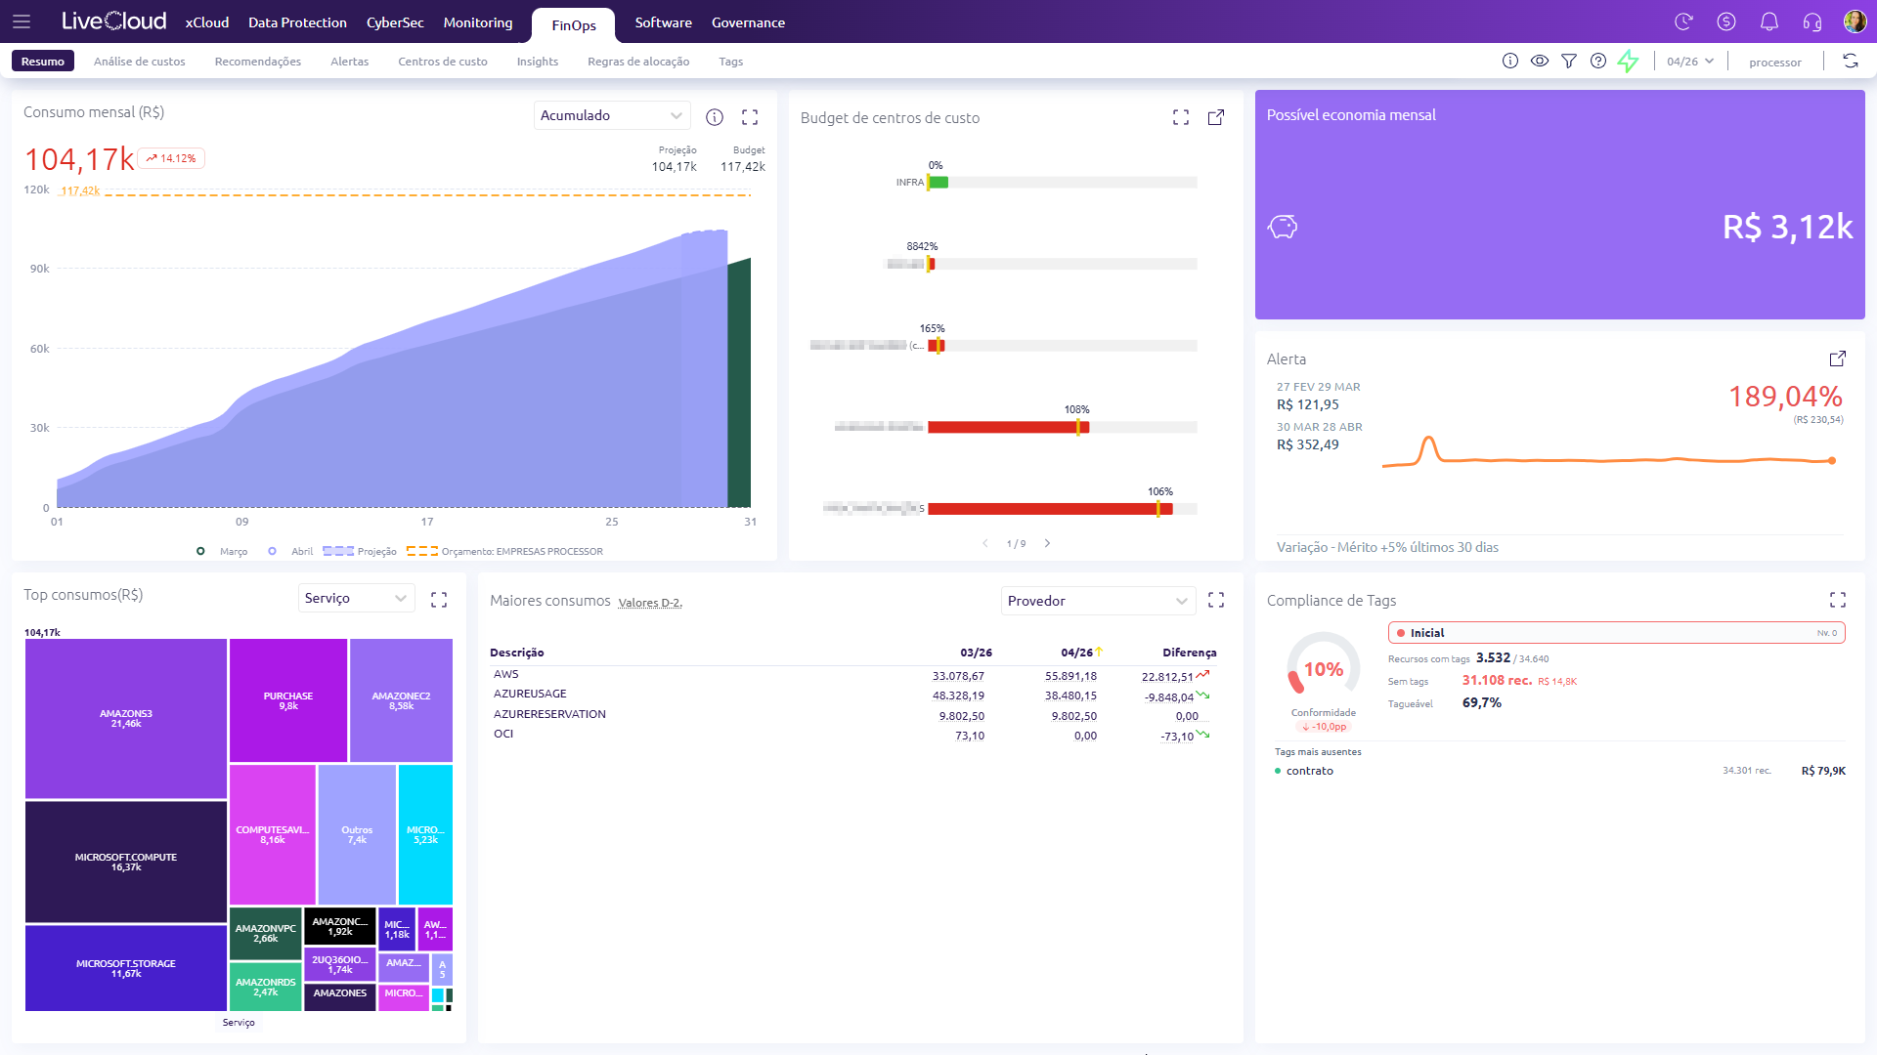Click the green lightning bolt icon
Screen dimensions: 1877x1055
[1628, 61]
